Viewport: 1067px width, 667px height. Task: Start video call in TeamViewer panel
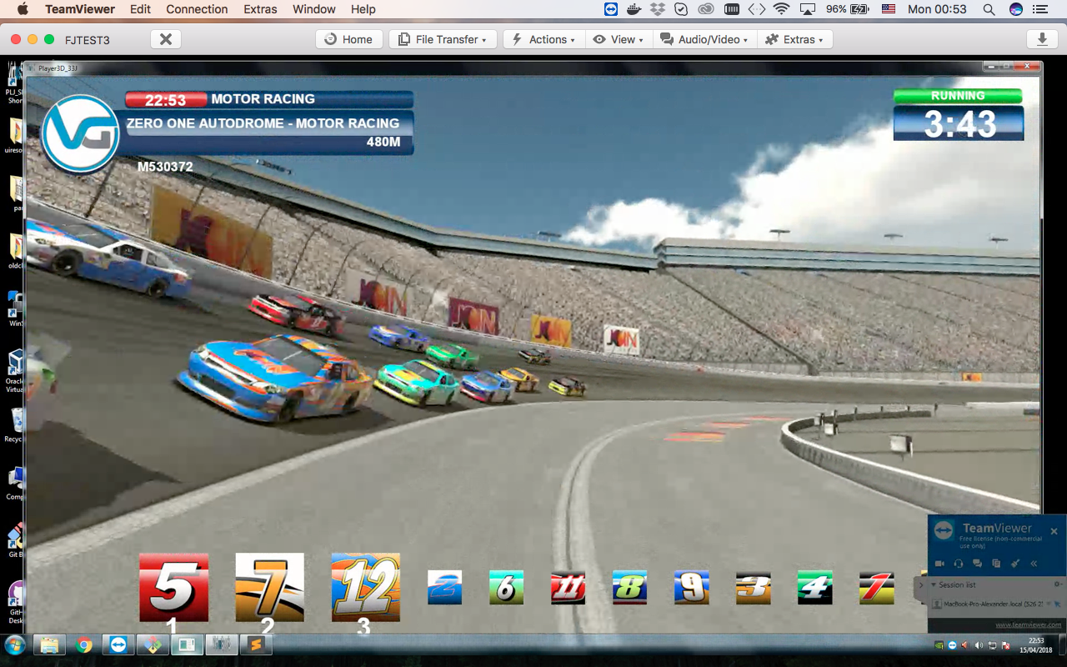939,564
